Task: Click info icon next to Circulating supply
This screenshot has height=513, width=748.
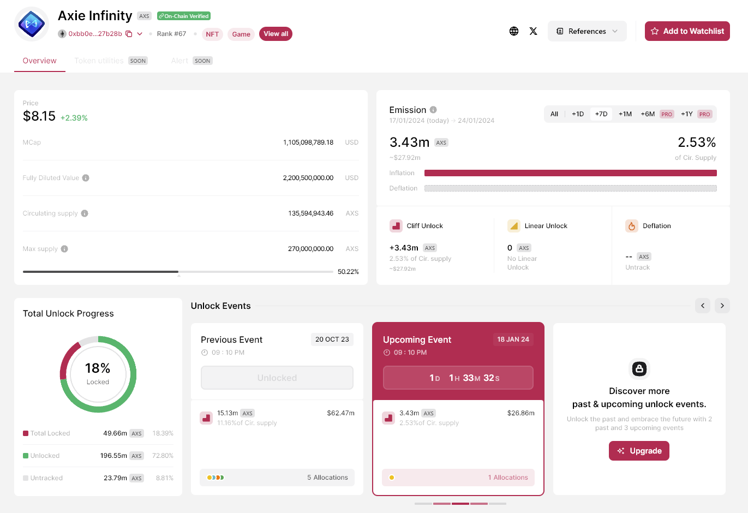Action: point(85,213)
